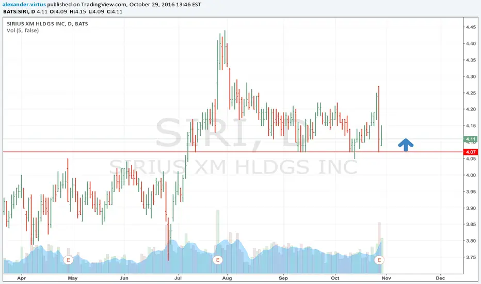Click the 4.40 price axis label

[471, 43]
